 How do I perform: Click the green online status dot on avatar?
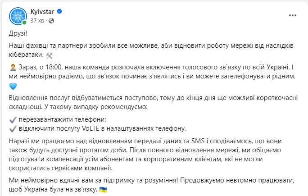(x=24, y=23)
